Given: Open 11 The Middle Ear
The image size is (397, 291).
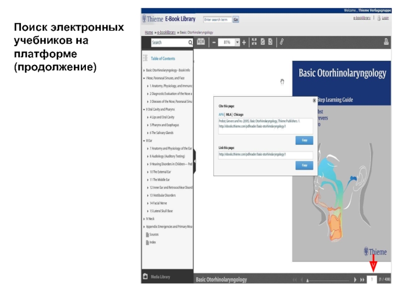Looking at the screenshot, I should tap(159, 180).
